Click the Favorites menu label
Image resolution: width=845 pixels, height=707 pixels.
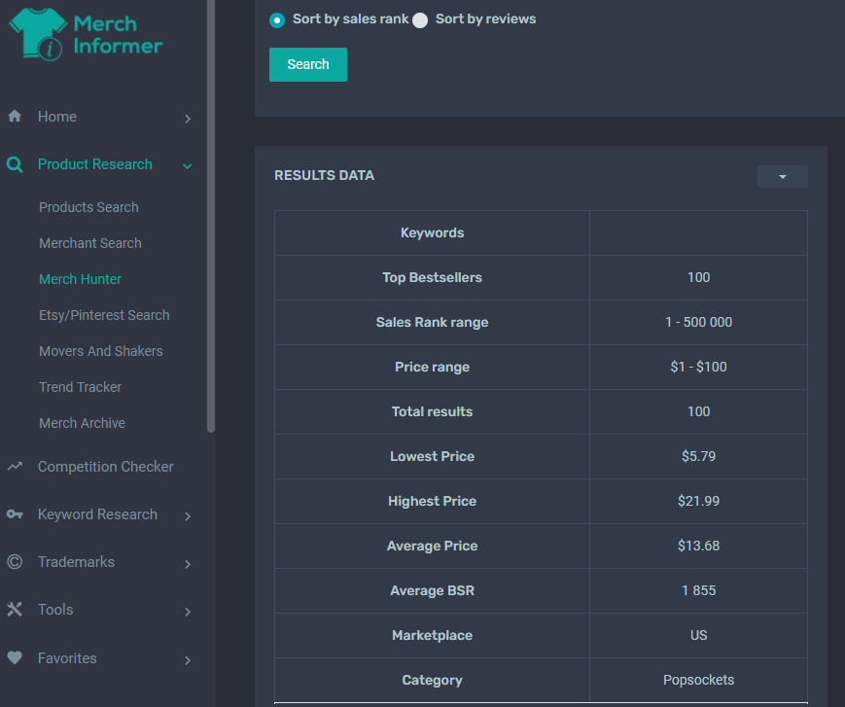tap(67, 658)
